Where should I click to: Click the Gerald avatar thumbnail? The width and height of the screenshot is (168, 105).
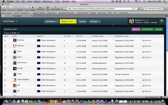[15, 69]
